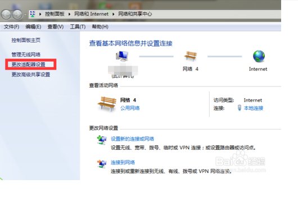Select the 网络和共享中心 breadcrumb
The width and height of the screenshot is (298, 211).
pyautogui.click(x=135, y=14)
